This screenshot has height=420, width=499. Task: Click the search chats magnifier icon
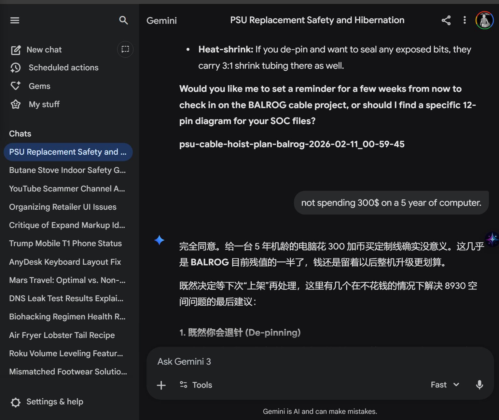(x=123, y=21)
